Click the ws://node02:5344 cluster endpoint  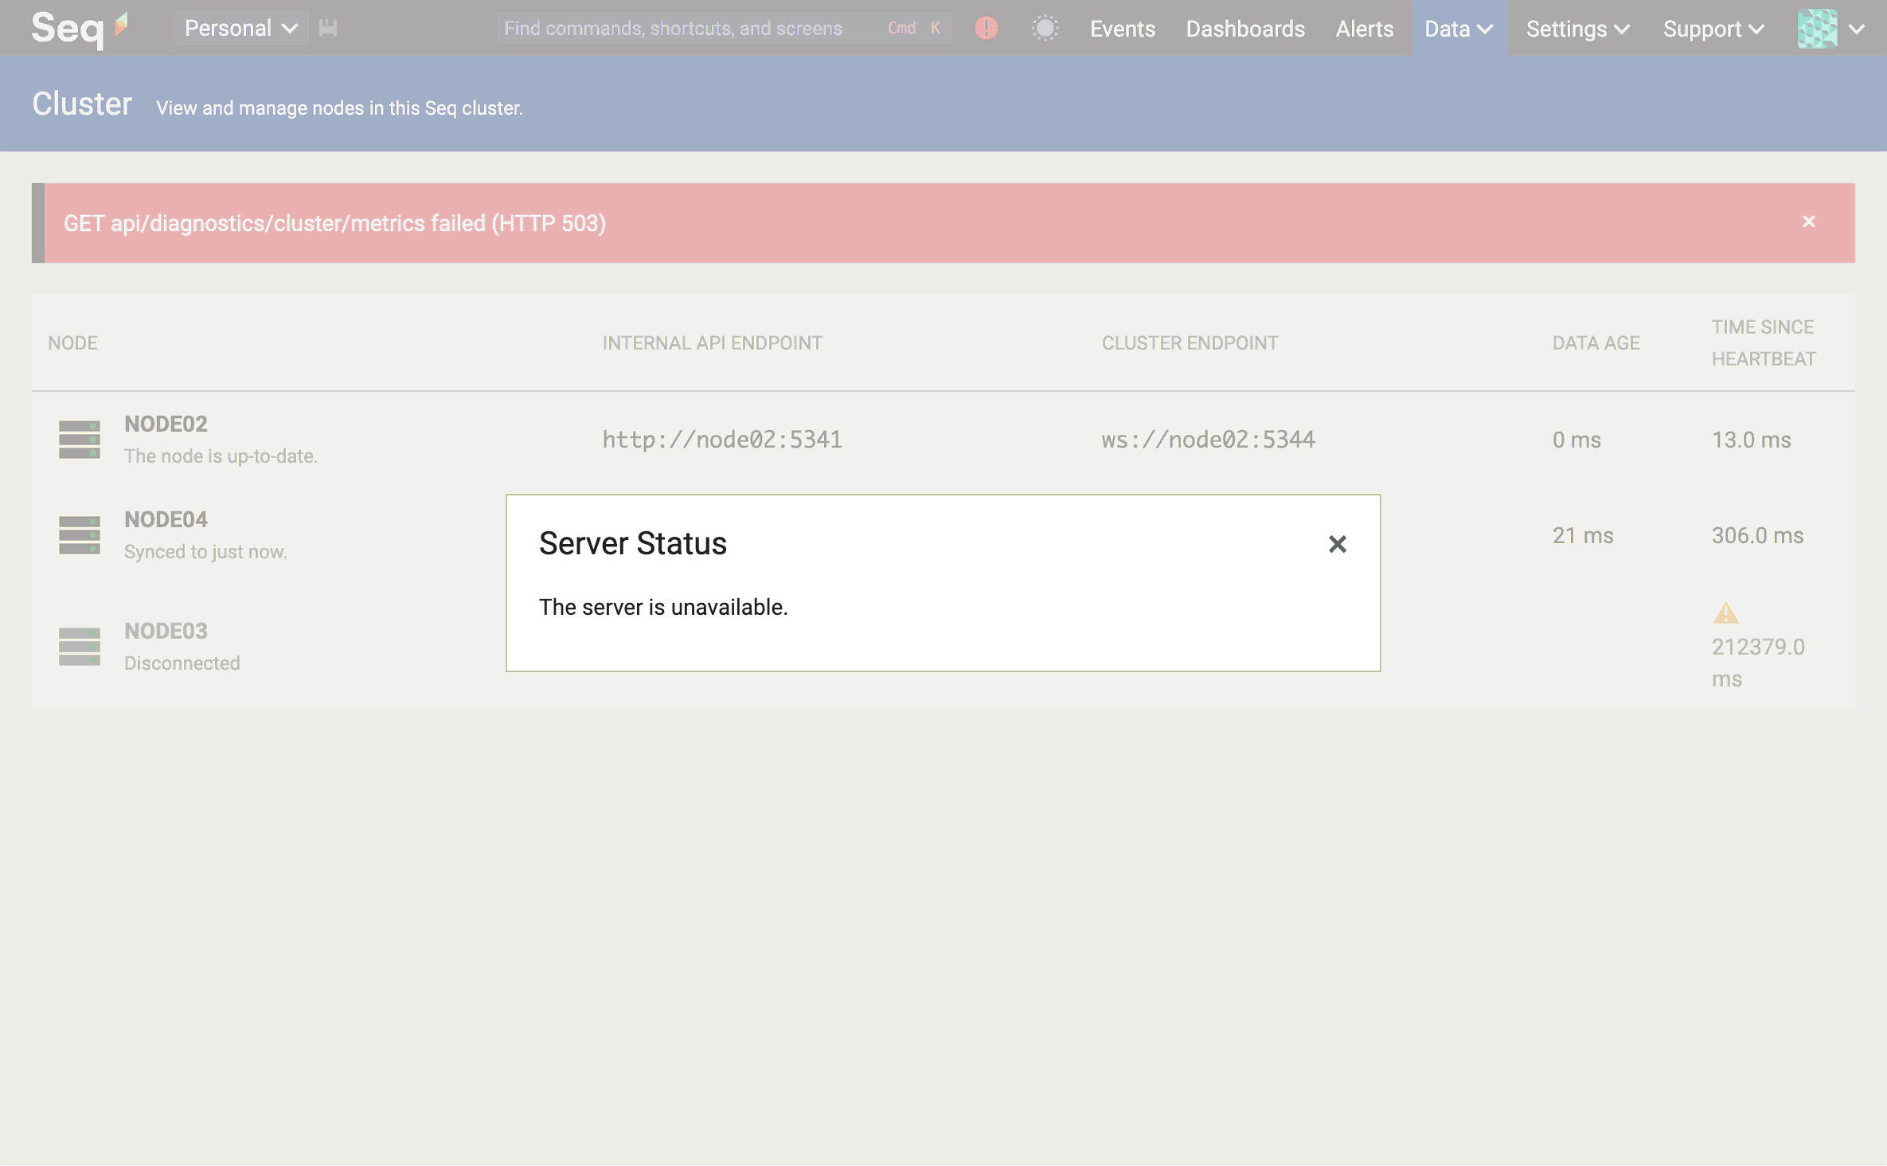(x=1209, y=440)
